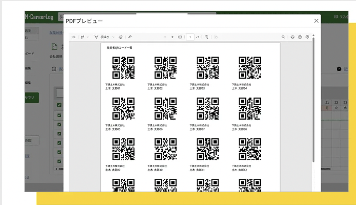Rotate the PDF page
The width and height of the screenshot is (356, 205).
pos(206,37)
